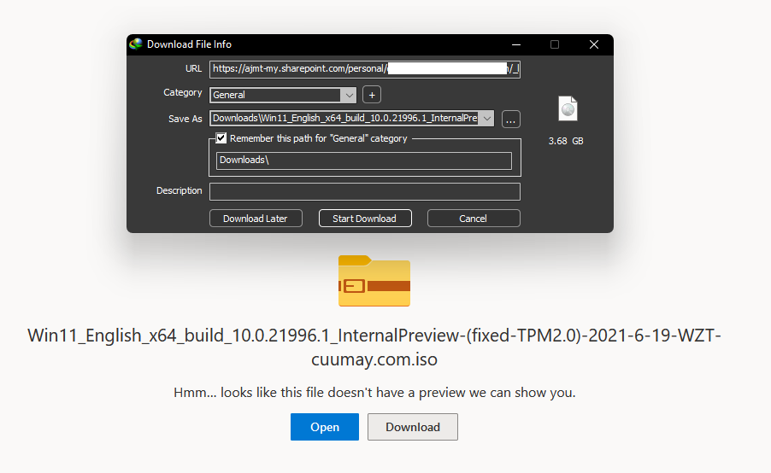Click the Downloads\ path field
Screen dimensions: 771x473
click(364, 161)
